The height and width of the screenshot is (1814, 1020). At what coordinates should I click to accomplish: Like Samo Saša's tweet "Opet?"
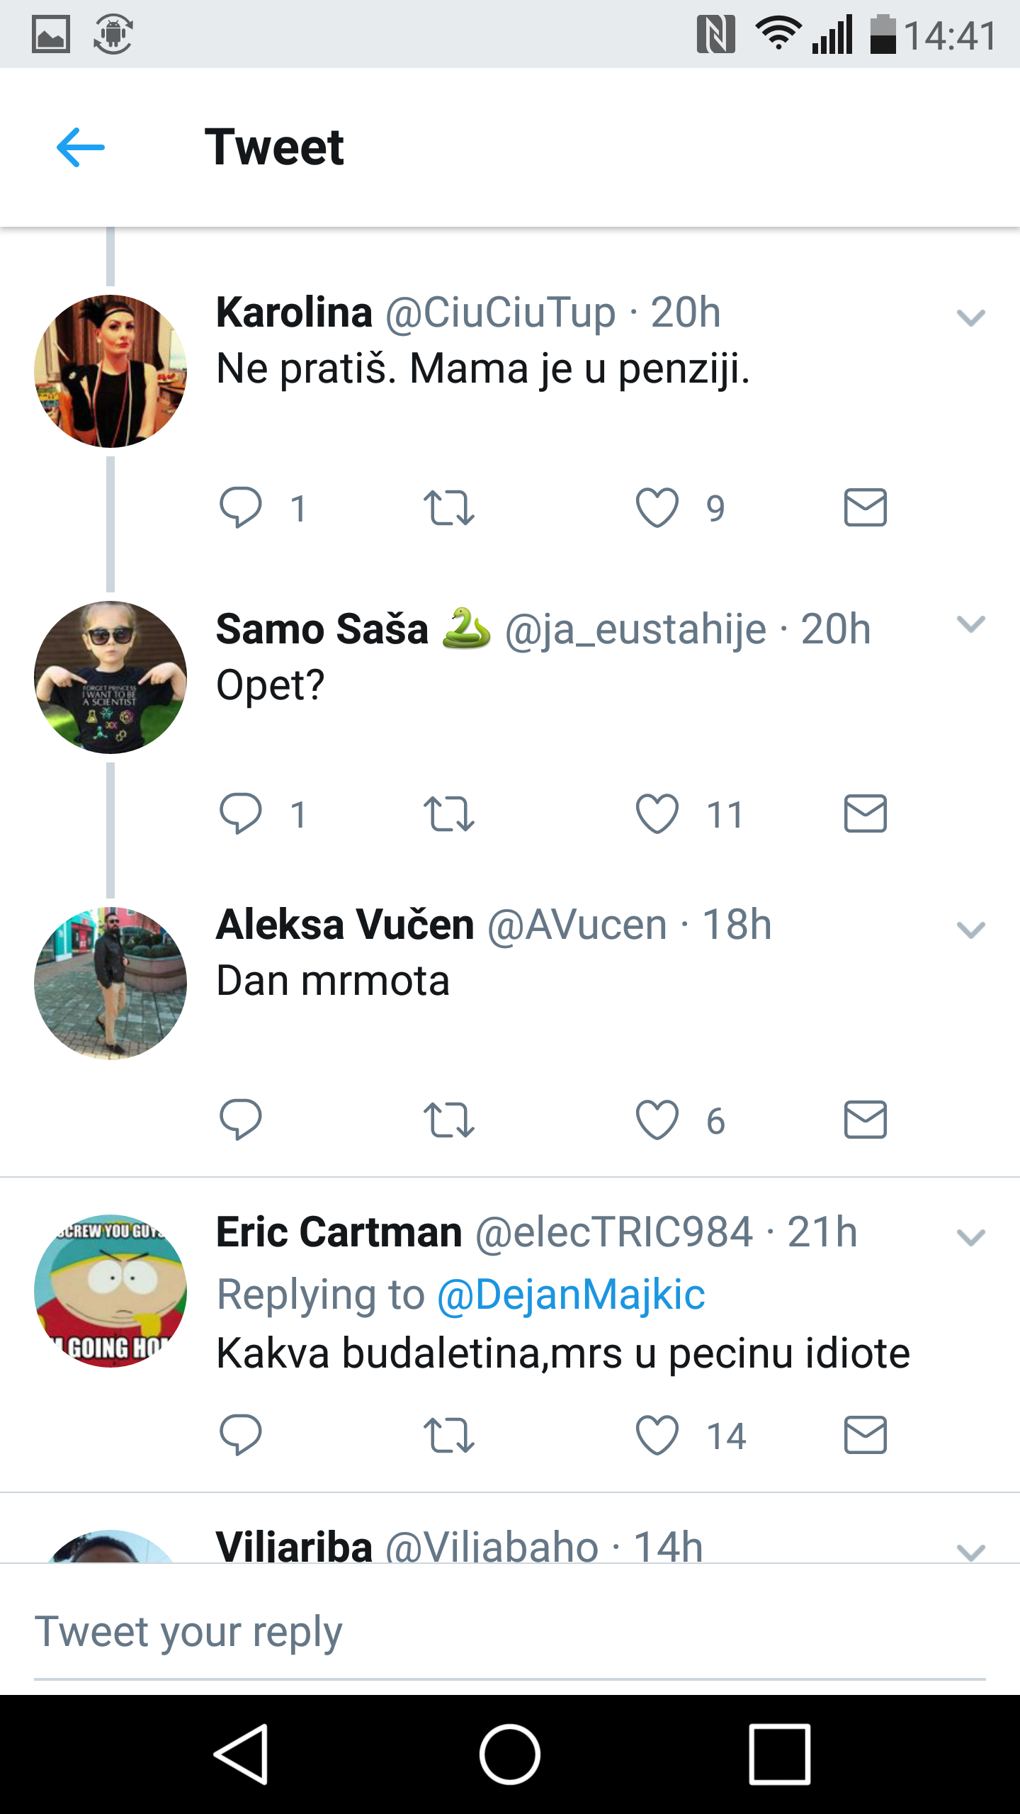657,813
